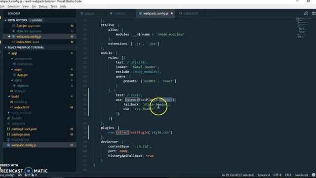Collapse the static folder
Image resolution: width=316 pixels, height=178 pixels.
(12, 80)
